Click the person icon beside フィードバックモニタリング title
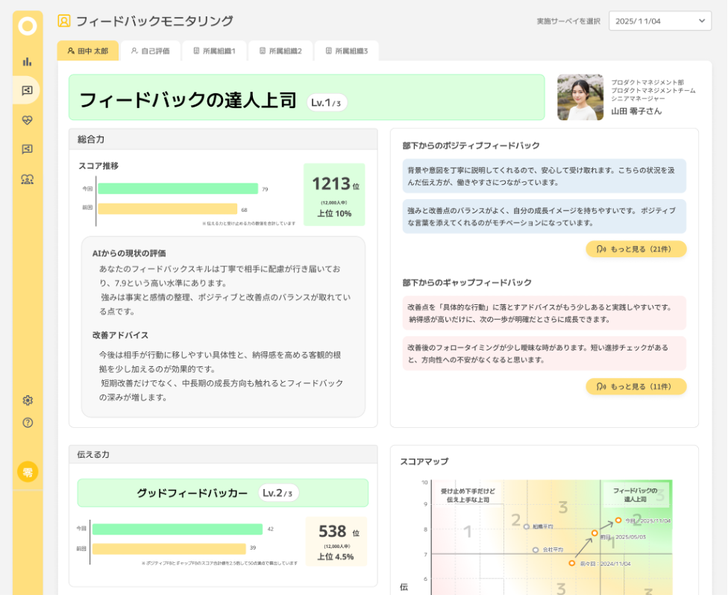 click(x=64, y=22)
